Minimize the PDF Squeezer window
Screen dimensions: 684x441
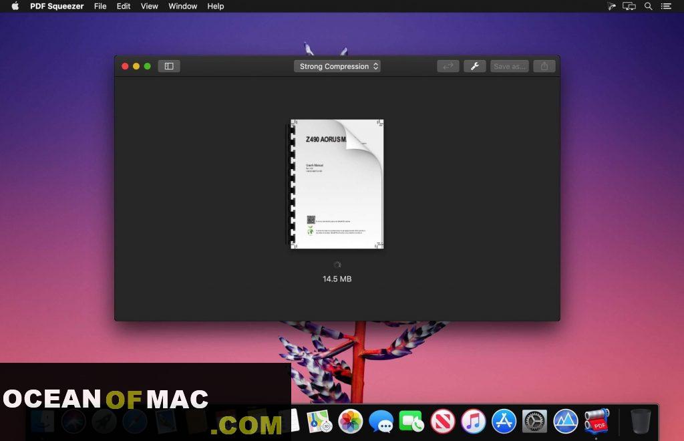click(136, 66)
